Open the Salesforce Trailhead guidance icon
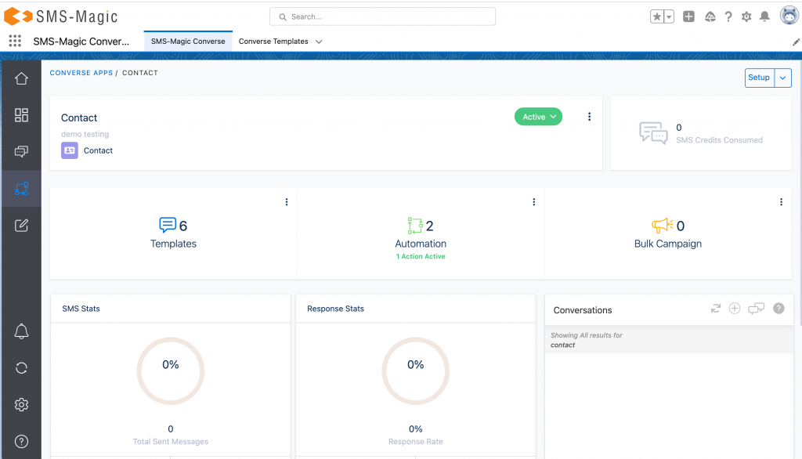This screenshot has height=459, width=802. coord(710,17)
